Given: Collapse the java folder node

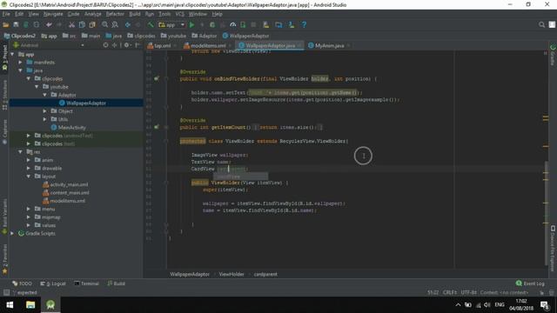Looking at the screenshot, I should pyautogui.click(x=21, y=70).
